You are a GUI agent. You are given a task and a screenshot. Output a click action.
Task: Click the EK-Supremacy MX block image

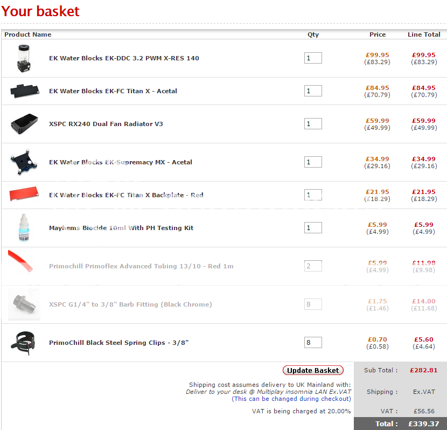point(25,162)
